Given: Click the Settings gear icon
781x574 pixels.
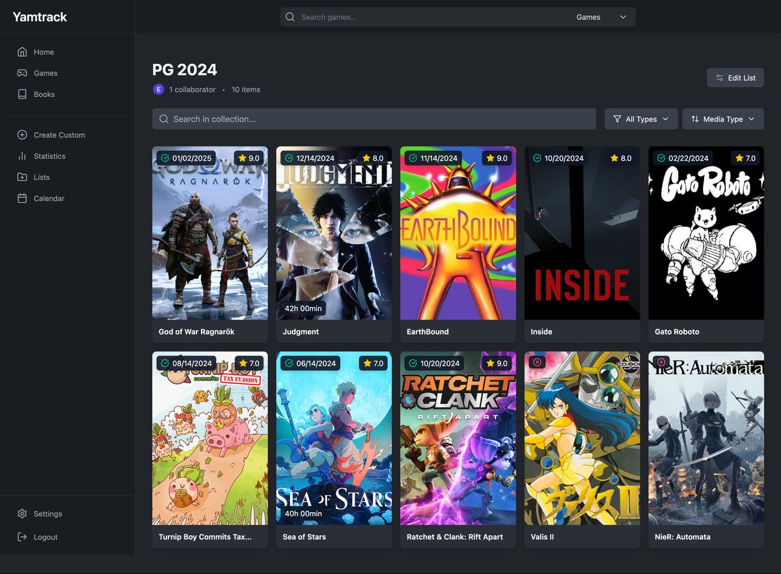Looking at the screenshot, I should (22, 513).
